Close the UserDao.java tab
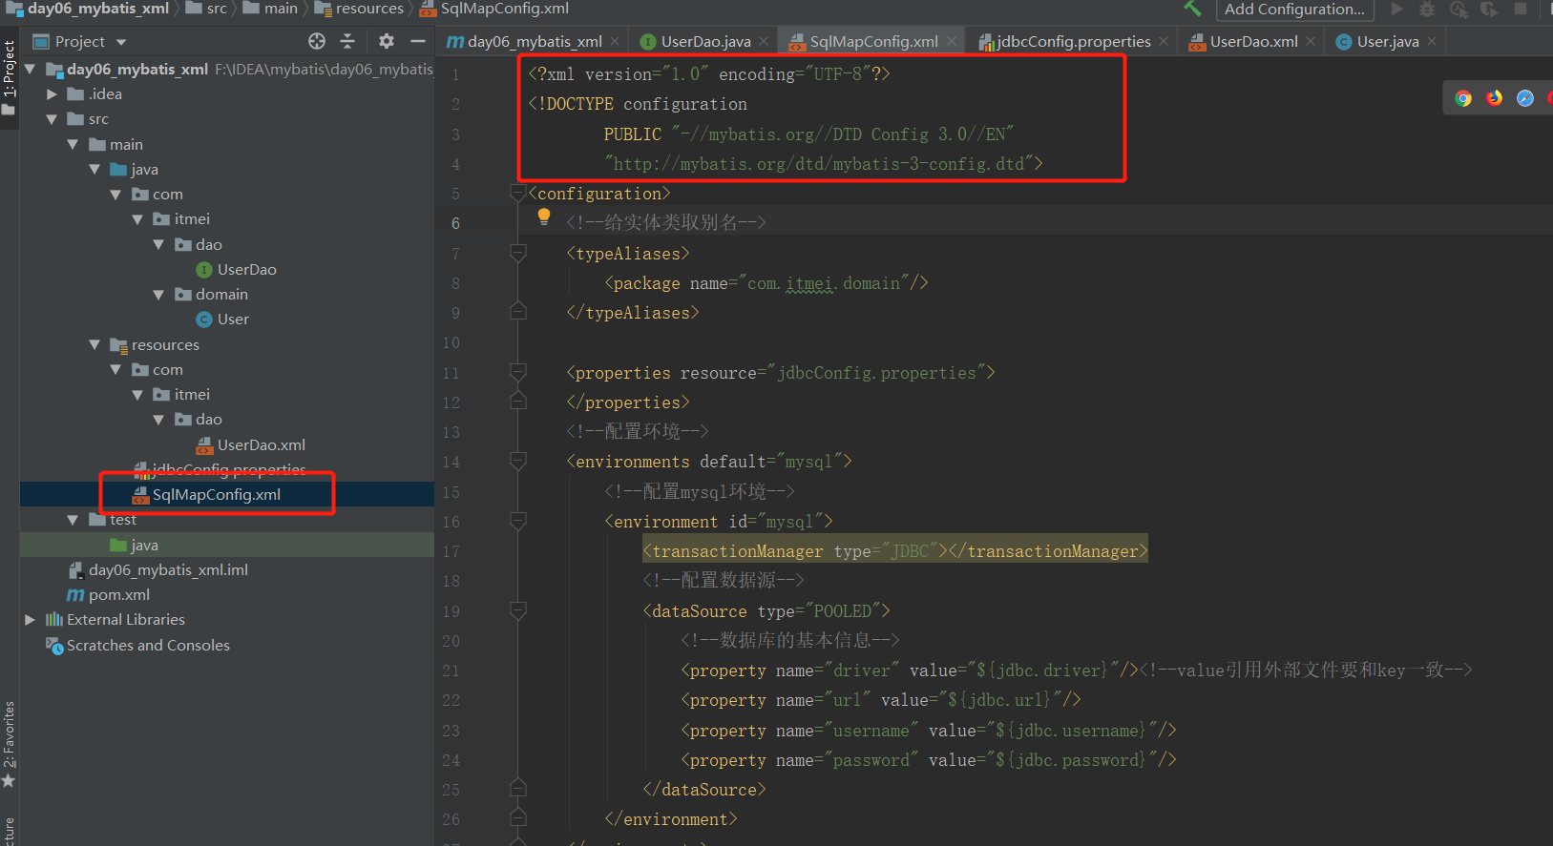This screenshot has height=846, width=1553. pos(764,41)
